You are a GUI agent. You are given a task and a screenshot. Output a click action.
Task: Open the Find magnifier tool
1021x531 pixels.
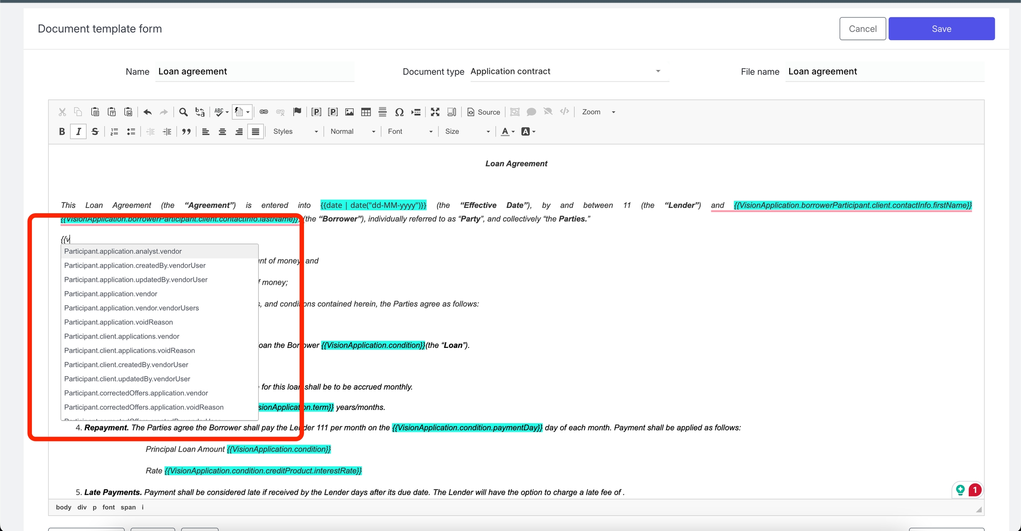click(183, 112)
